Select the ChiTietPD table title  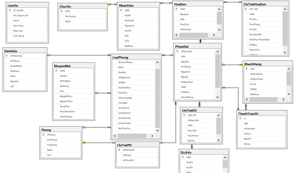tap(124, 145)
